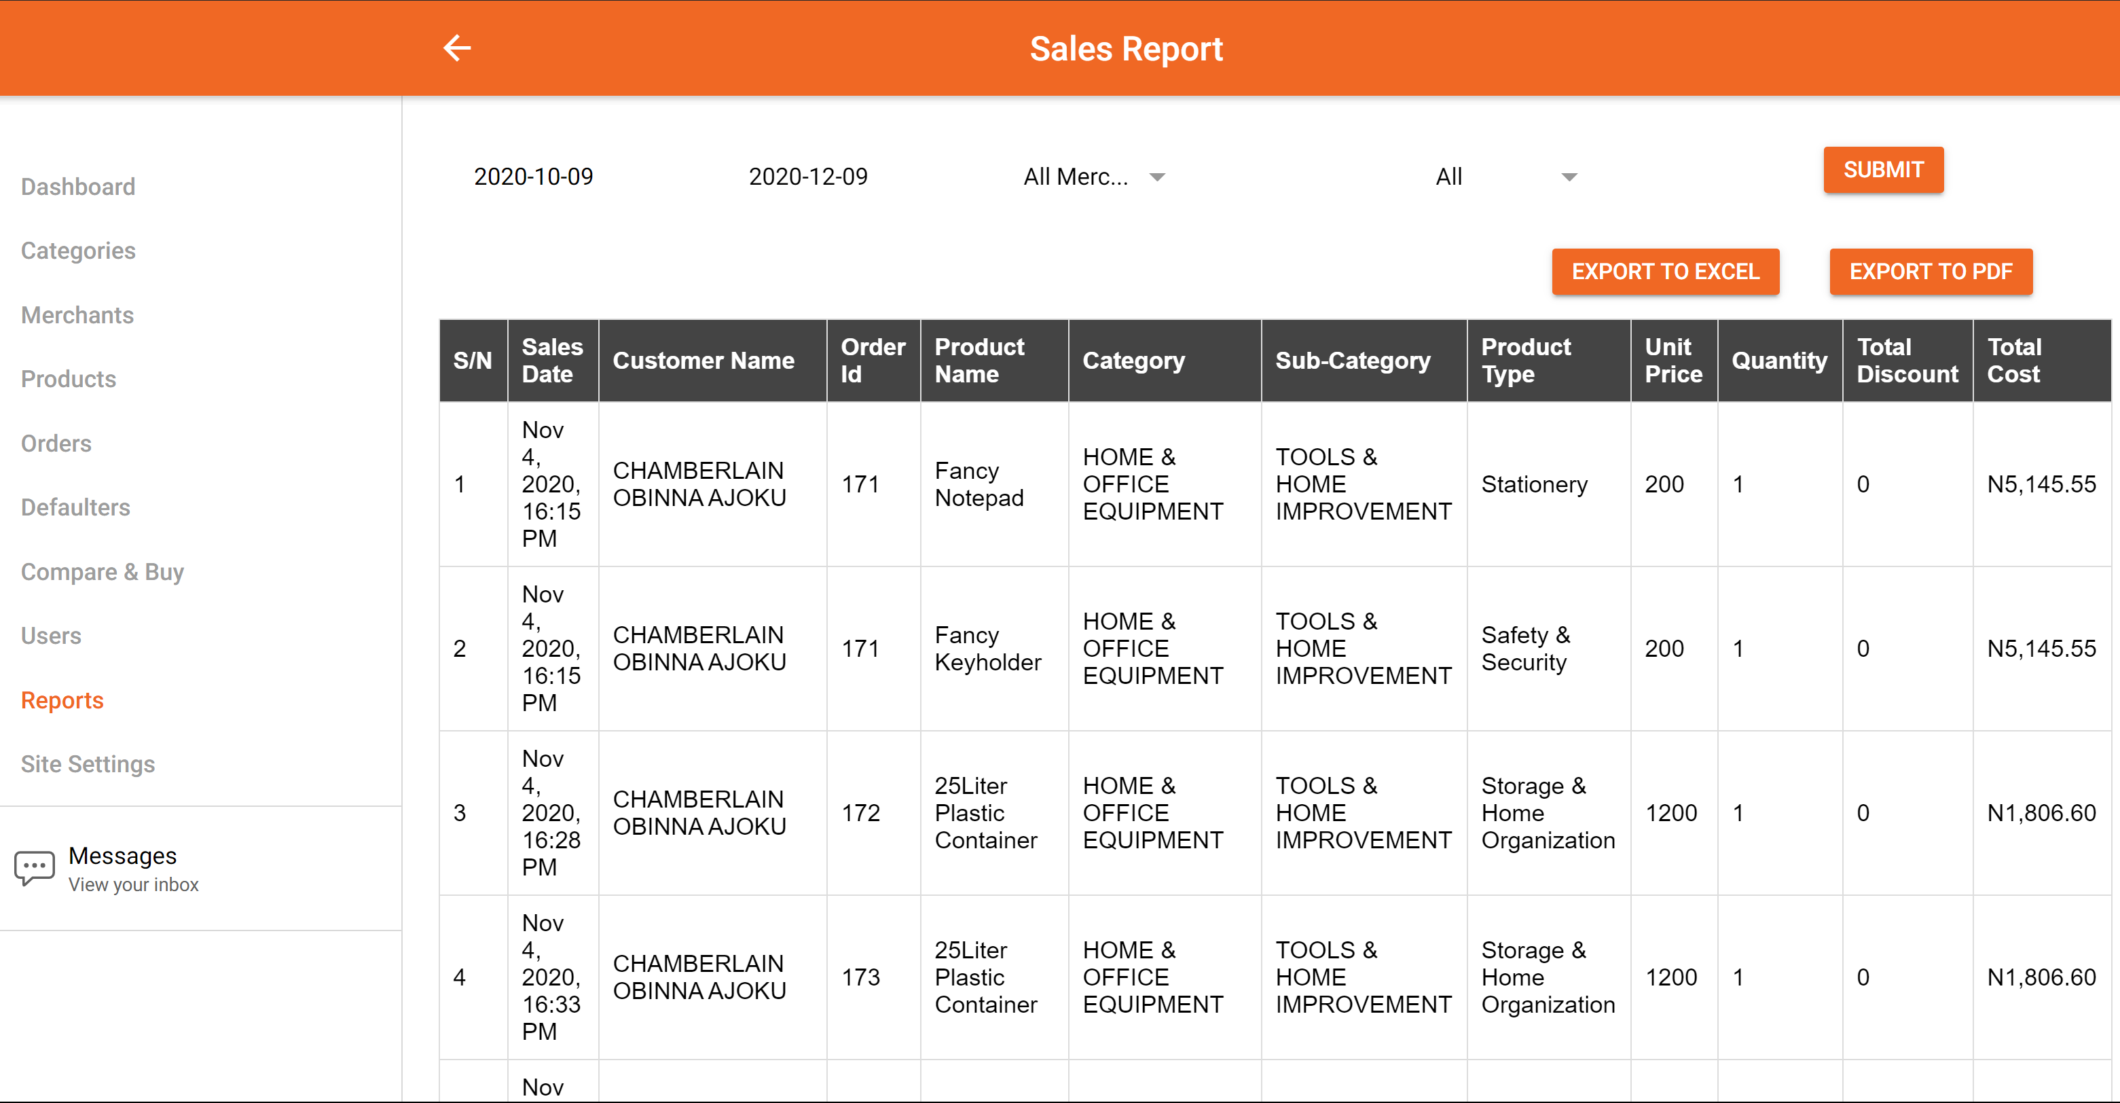This screenshot has height=1103, width=2120.
Task: Click N5,145.55 total cost in row 1
Action: (x=2042, y=484)
